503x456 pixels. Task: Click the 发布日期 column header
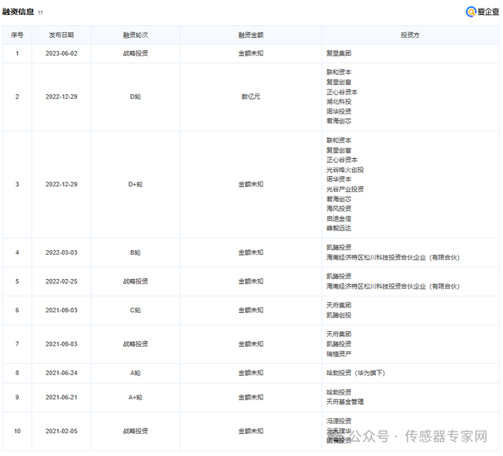click(x=61, y=35)
